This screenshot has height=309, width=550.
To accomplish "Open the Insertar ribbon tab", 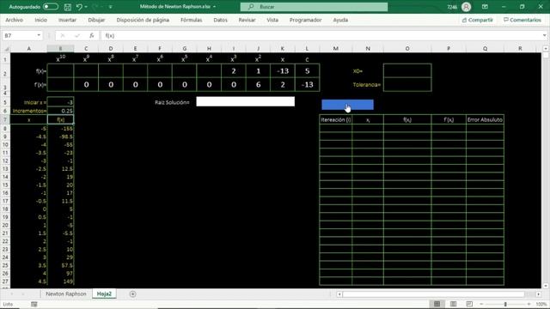I will coord(67,20).
